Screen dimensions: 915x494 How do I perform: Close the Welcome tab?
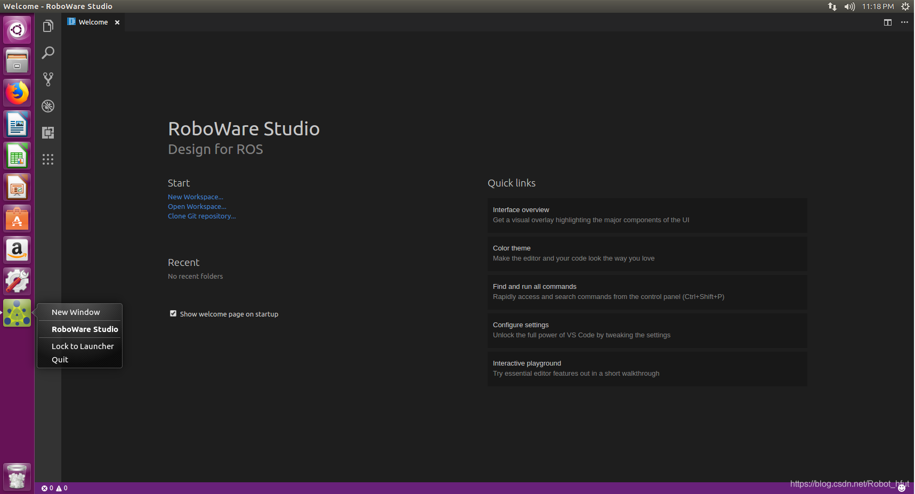117,22
